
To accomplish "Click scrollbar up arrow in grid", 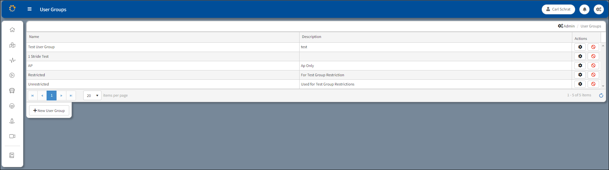I will click(x=603, y=46).
